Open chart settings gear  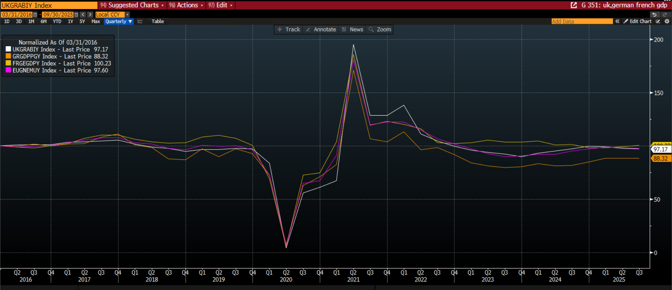pyautogui.click(x=667, y=21)
